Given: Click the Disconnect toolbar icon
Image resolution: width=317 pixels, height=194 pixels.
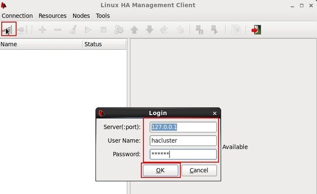Looking at the screenshot, I should pos(21,30).
